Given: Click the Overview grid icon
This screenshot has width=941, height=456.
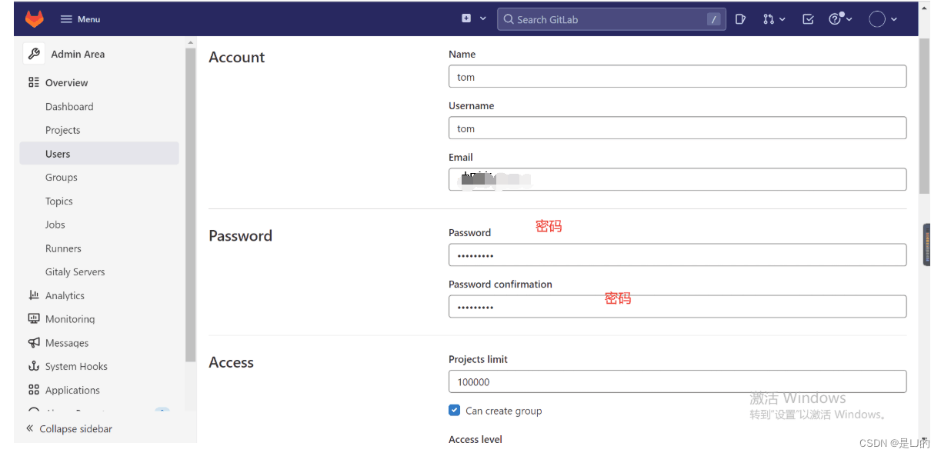Looking at the screenshot, I should point(34,82).
